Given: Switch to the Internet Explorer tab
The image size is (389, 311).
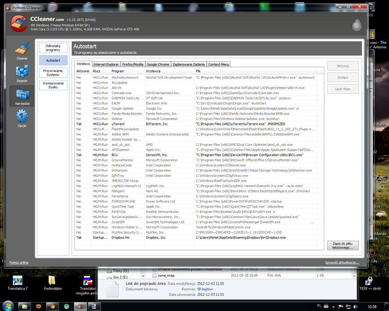Looking at the screenshot, I should 106,64.
